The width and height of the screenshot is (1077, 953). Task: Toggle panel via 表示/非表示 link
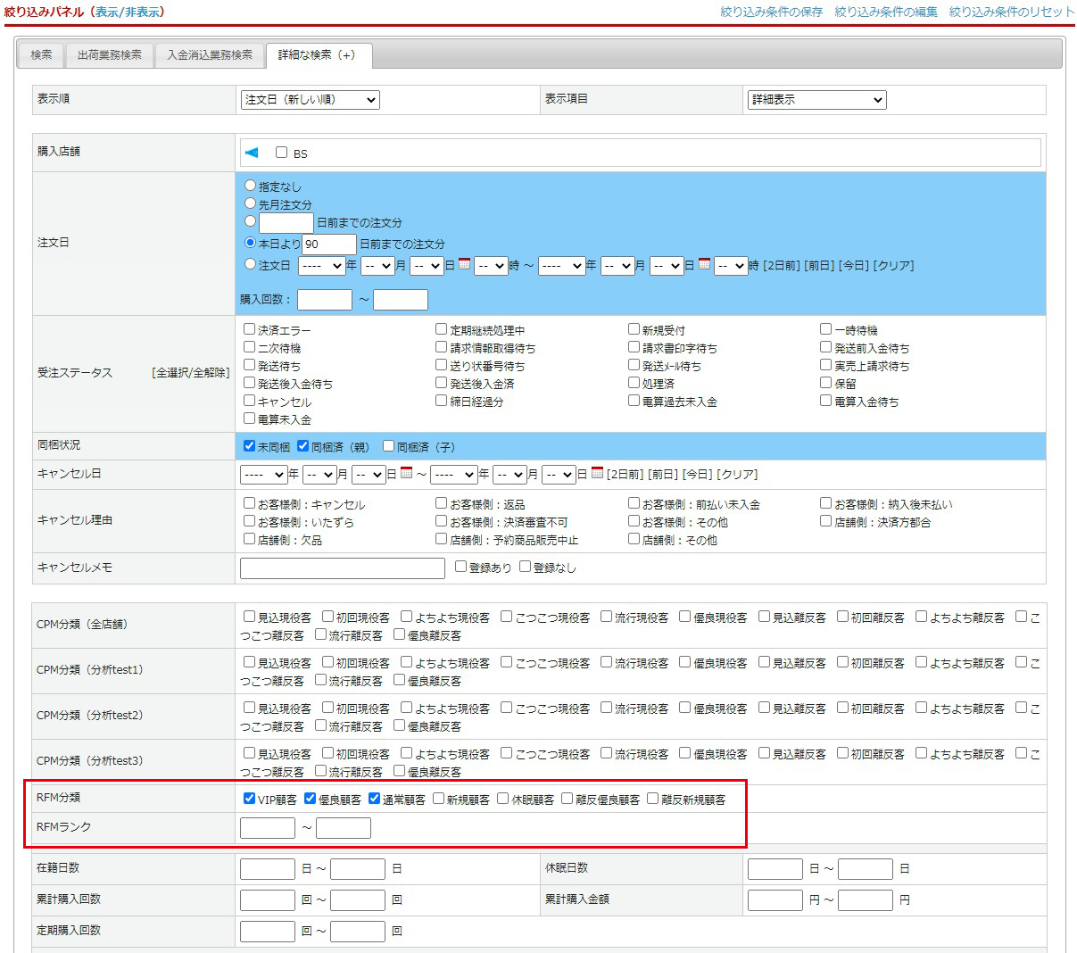click(x=129, y=12)
